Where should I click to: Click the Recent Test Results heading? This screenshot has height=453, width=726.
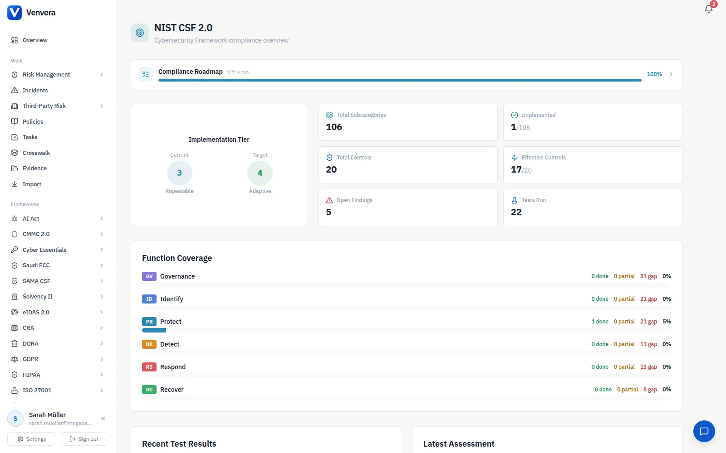179,444
